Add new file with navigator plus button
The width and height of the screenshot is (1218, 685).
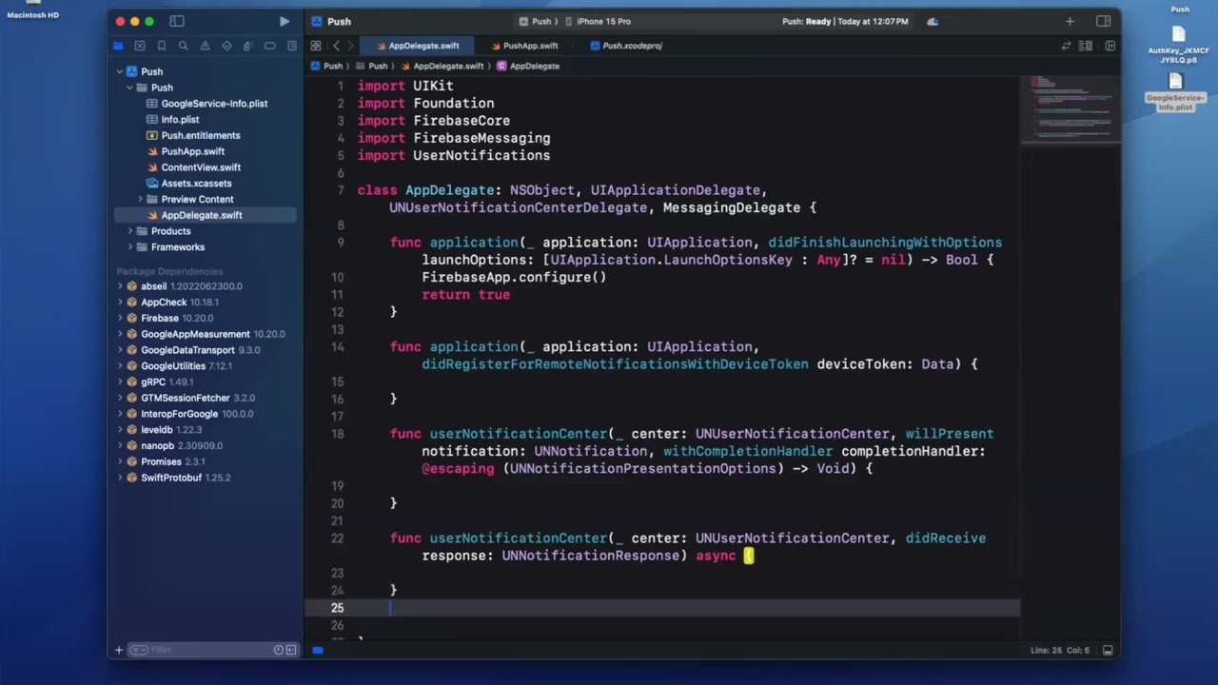point(119,650)
